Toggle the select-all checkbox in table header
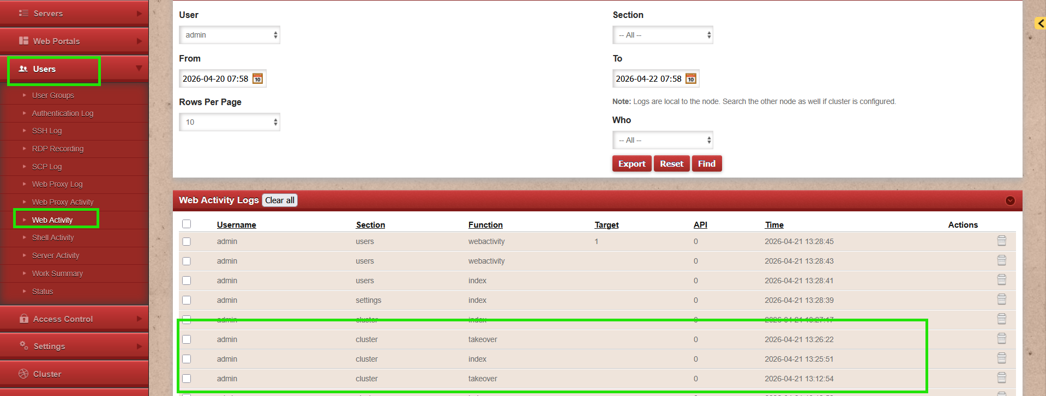 [x=187, y=224]
